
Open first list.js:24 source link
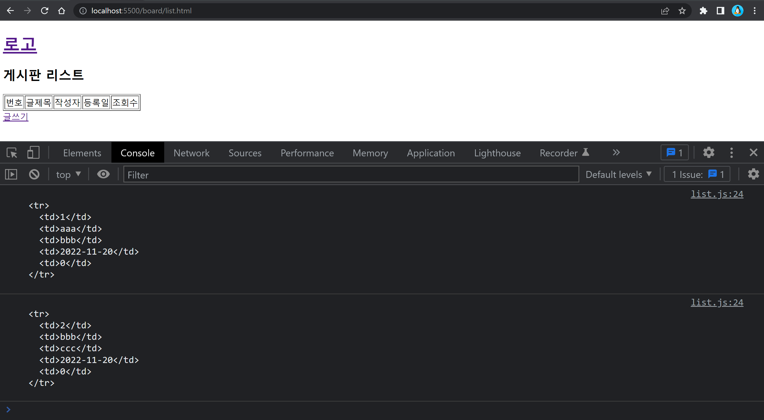point(717,194)
